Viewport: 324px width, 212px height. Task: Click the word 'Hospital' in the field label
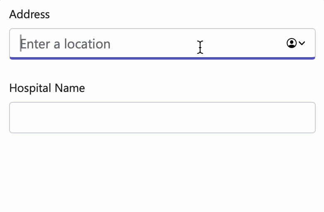30,88
